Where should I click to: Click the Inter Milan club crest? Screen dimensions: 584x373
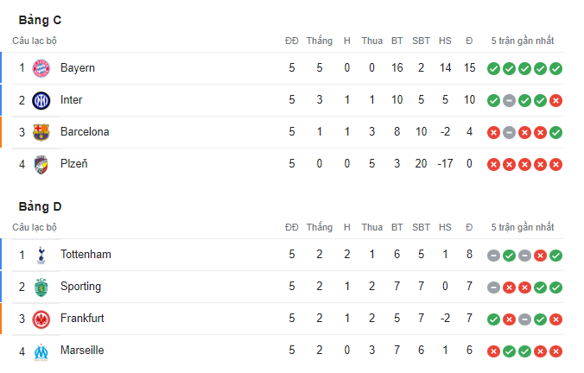41,100
